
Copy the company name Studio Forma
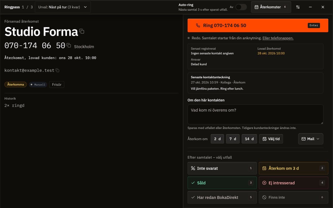[x=82, y=31]
